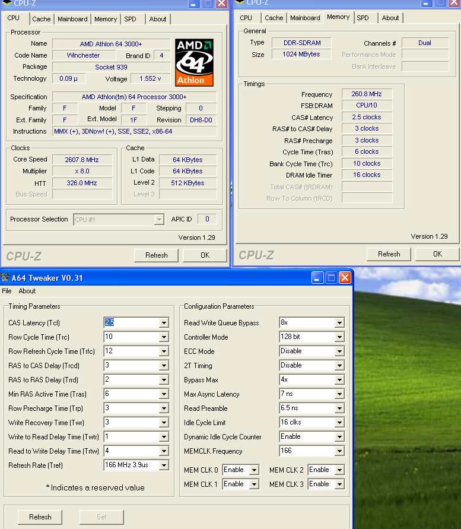The height and width of the screenshot is (529, 461).
Task: Expand the Row Refresh Cycle Time (Trfc) dropdown
Action: click(164, 351)
